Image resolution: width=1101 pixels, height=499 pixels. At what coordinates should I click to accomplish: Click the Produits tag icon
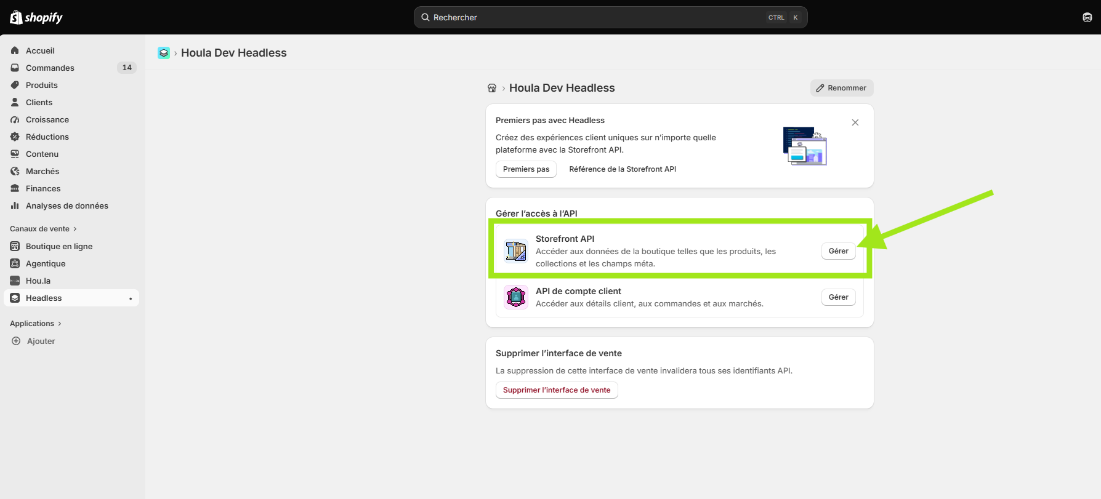click(x=15, y=85)
